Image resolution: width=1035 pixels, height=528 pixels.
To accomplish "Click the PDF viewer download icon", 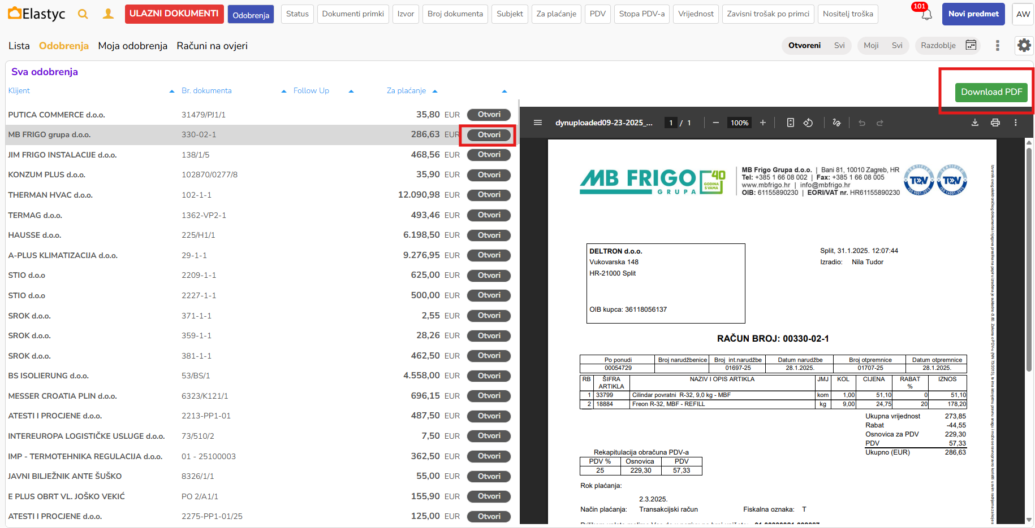I will pyautogui.click(x=975, y=123).
